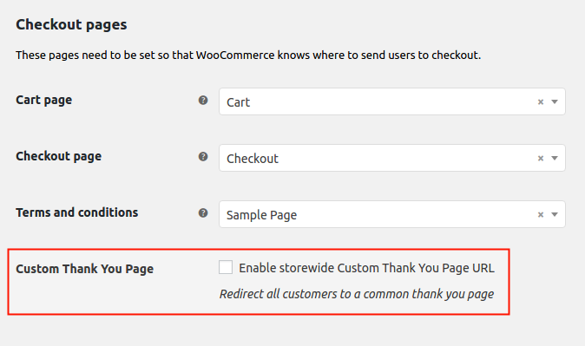Click the Checkout page field label
The width and height of the screenshot is (585, 346).
click(x=58, y=156)
